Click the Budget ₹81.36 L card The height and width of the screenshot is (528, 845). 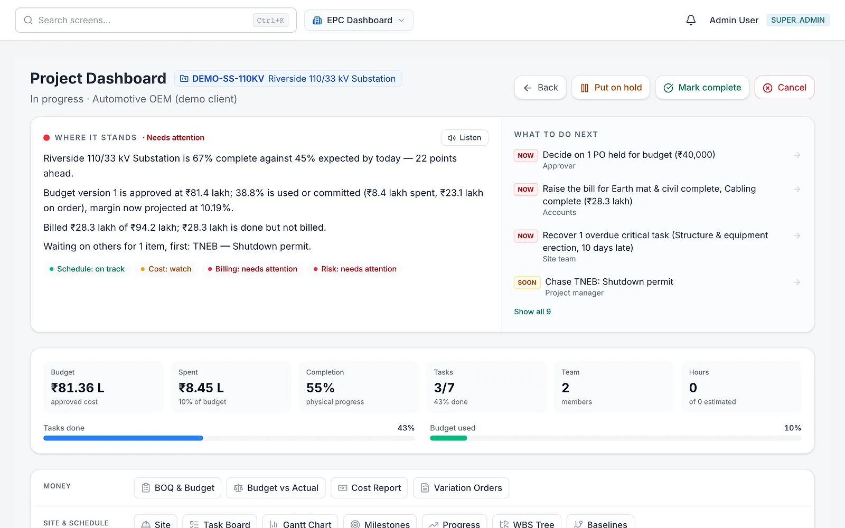pyautogui.click(x=104, y=387)
